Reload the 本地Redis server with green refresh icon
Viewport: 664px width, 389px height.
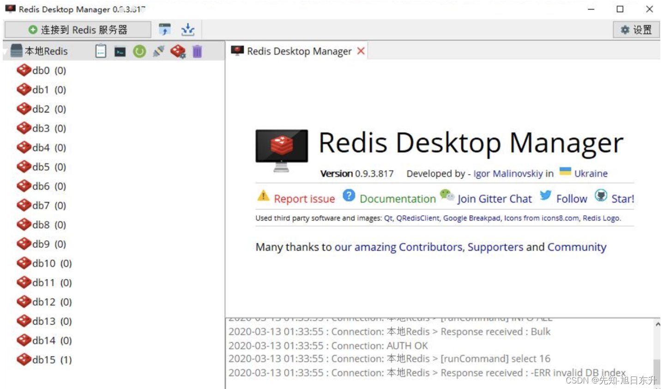click(x=139, y=51)
